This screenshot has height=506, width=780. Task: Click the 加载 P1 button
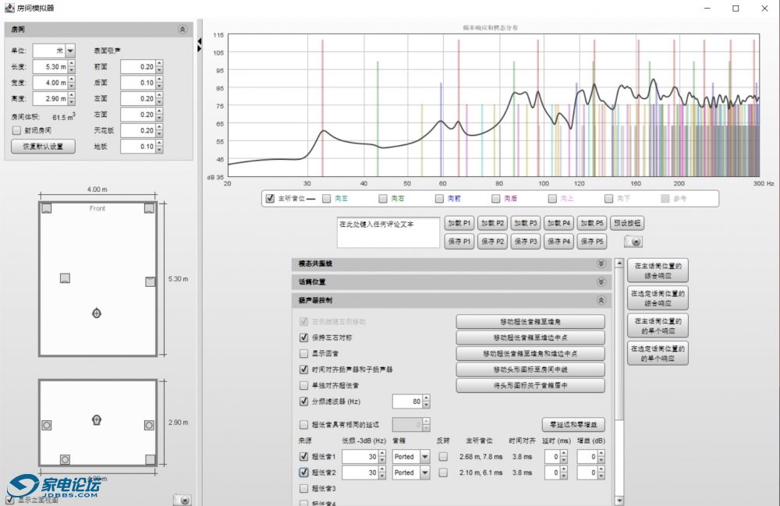tap(459, 223)
